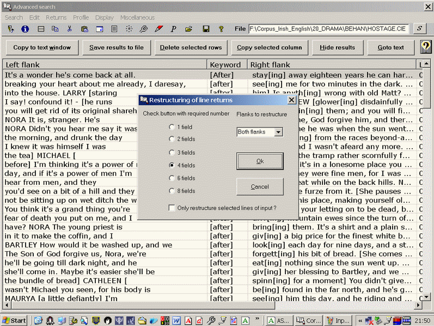Click the italic P icon in toolbar
The height and width of the screenshot is (326, 434).
pos(173,29)
